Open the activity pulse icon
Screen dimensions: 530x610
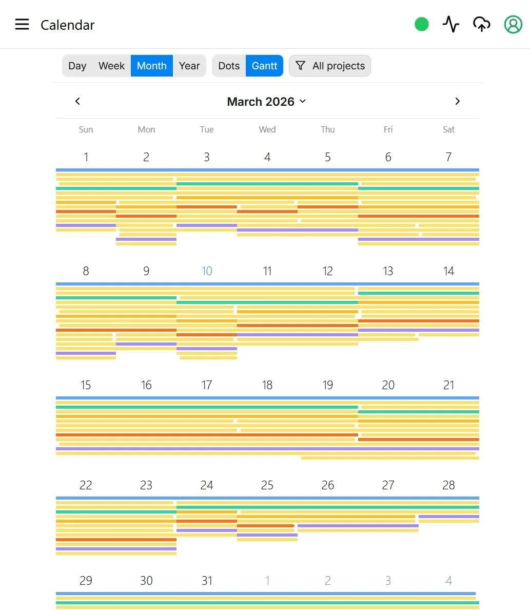(x=451, y=24)
